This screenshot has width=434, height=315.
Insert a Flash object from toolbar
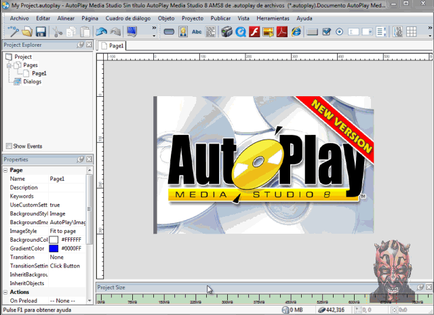click(x=255, y=32)
